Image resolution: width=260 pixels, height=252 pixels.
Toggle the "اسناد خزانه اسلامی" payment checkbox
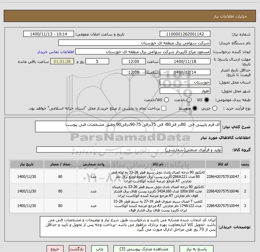[x=164, y=108]
